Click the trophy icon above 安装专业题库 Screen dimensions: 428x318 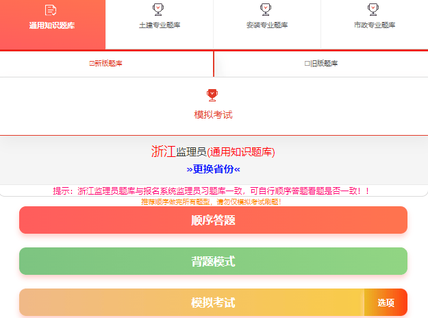[x=266, y=9]
